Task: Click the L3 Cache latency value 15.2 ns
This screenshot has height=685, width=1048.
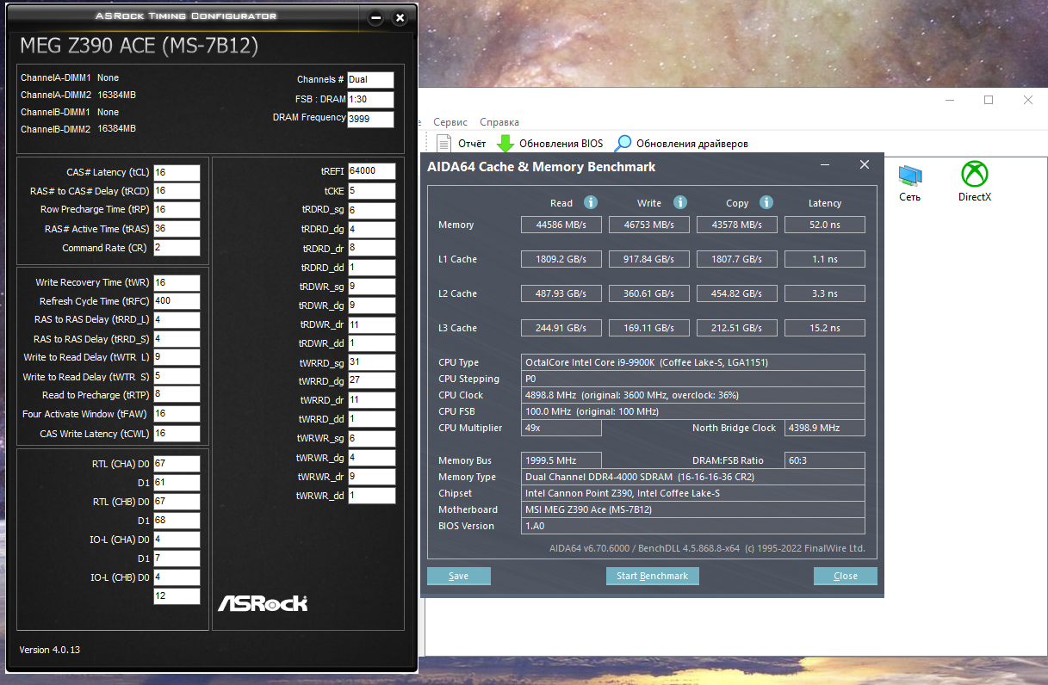Action: coord(825,328)
